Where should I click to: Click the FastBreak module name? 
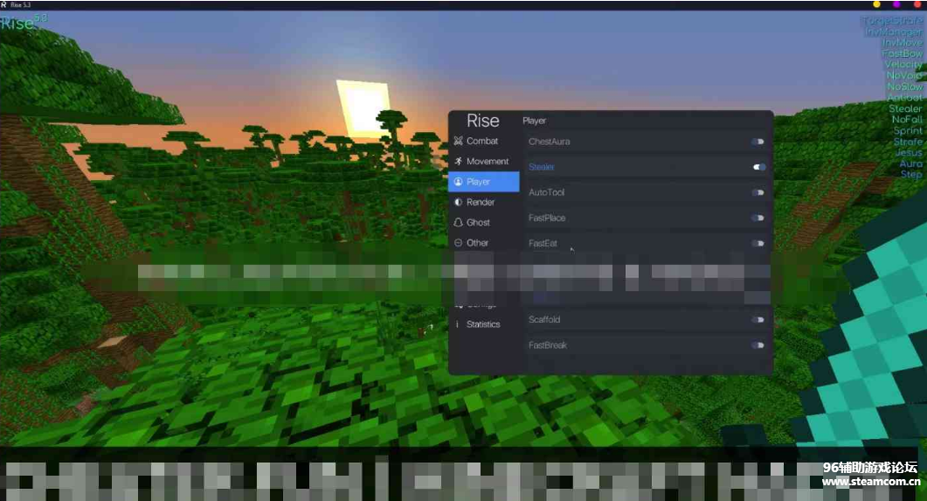(548, 345)
